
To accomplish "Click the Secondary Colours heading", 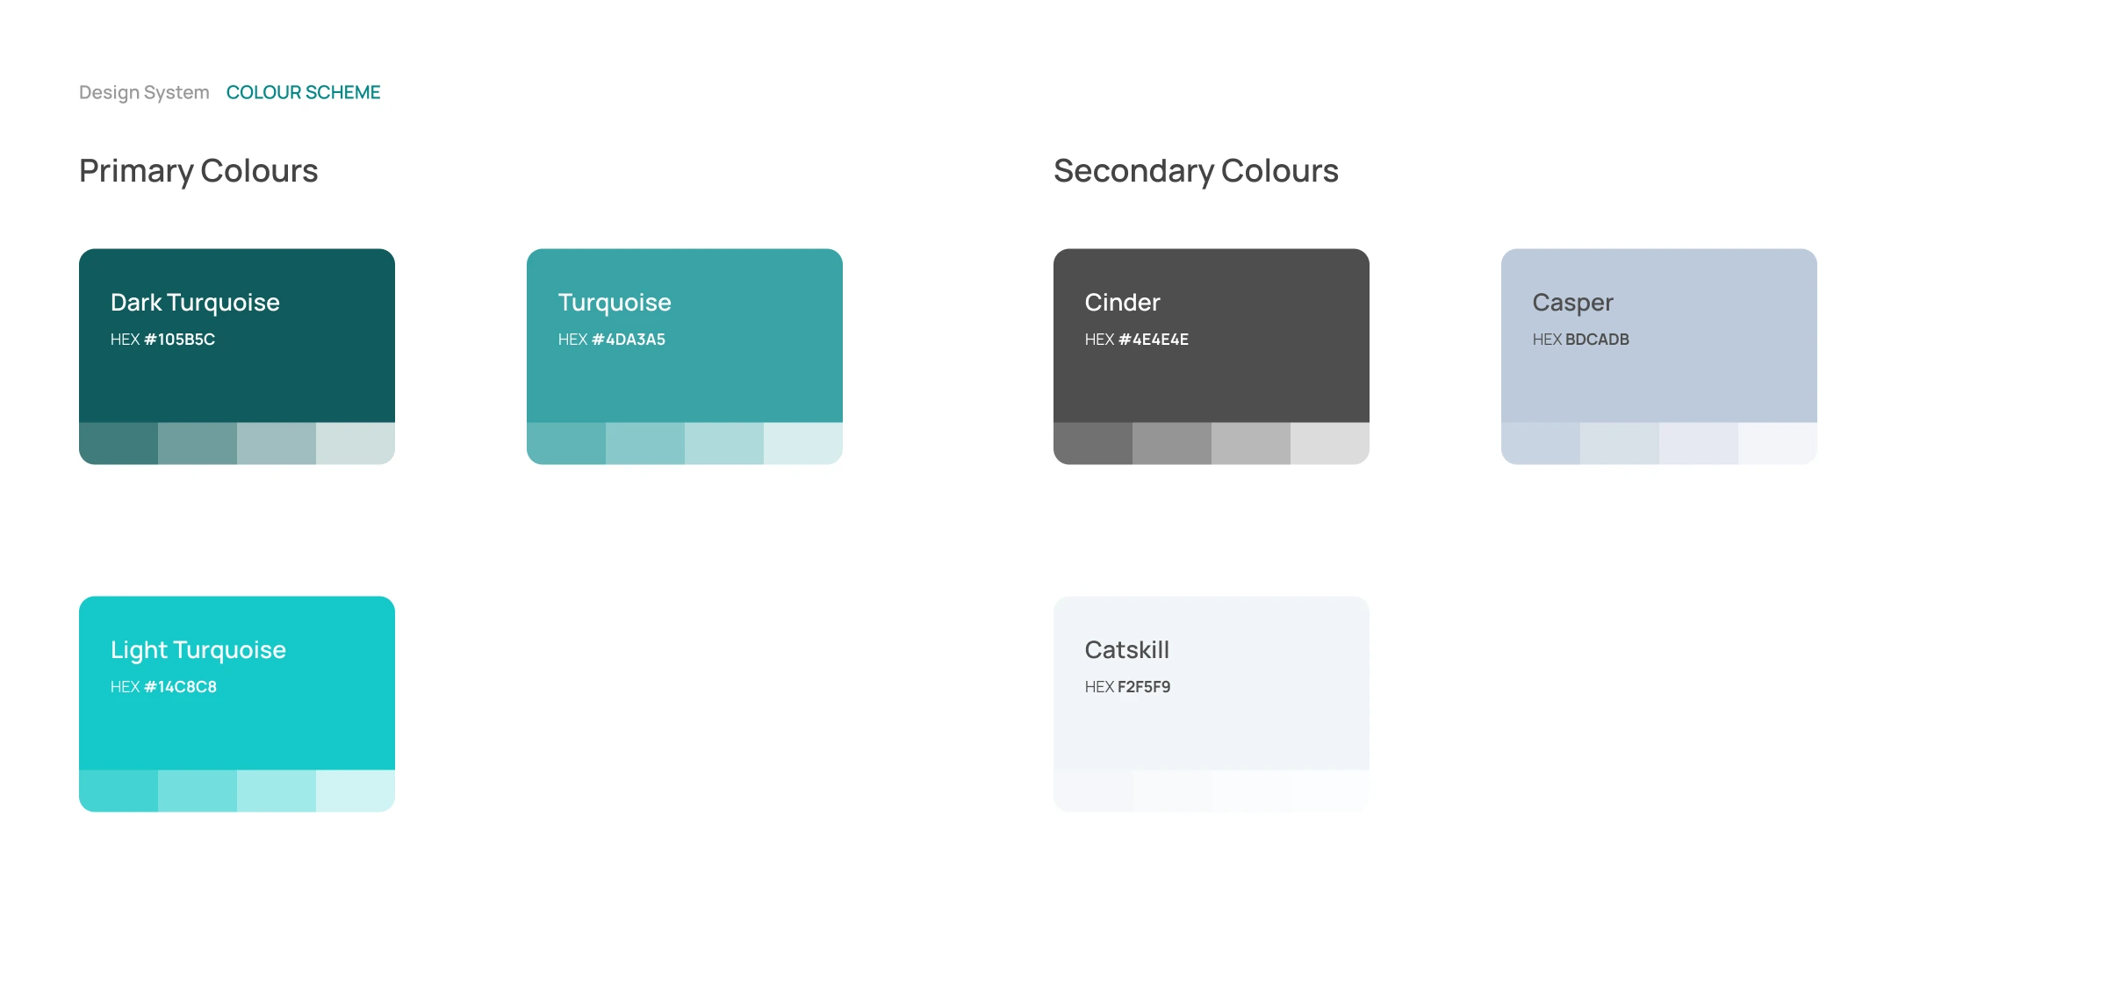I will (1196, 171).
